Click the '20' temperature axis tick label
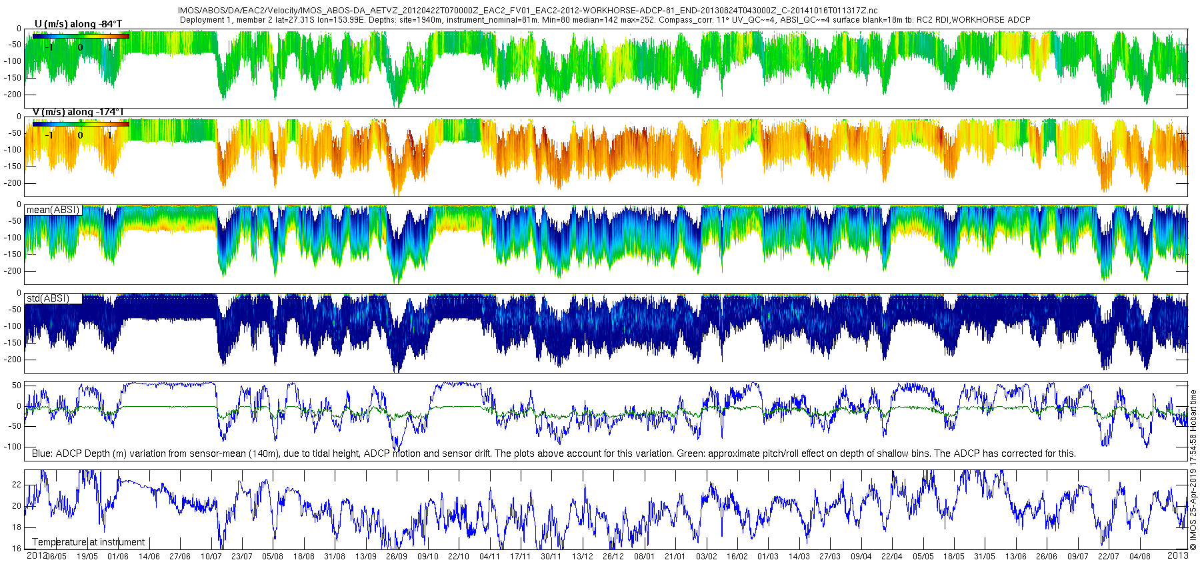 pos(17,506)
